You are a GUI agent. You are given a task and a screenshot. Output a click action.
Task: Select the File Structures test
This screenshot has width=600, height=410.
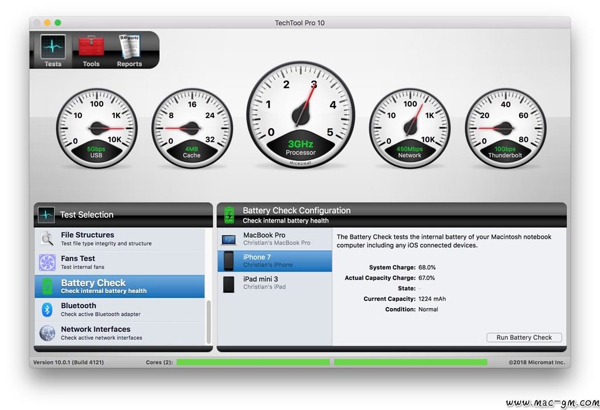pos(120,239)
